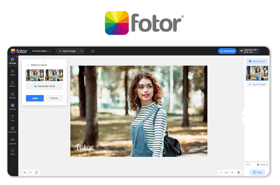This screenshot has height=185, width=280.
Task: Click Open Image in the top bar
Action: coord(67,51)
